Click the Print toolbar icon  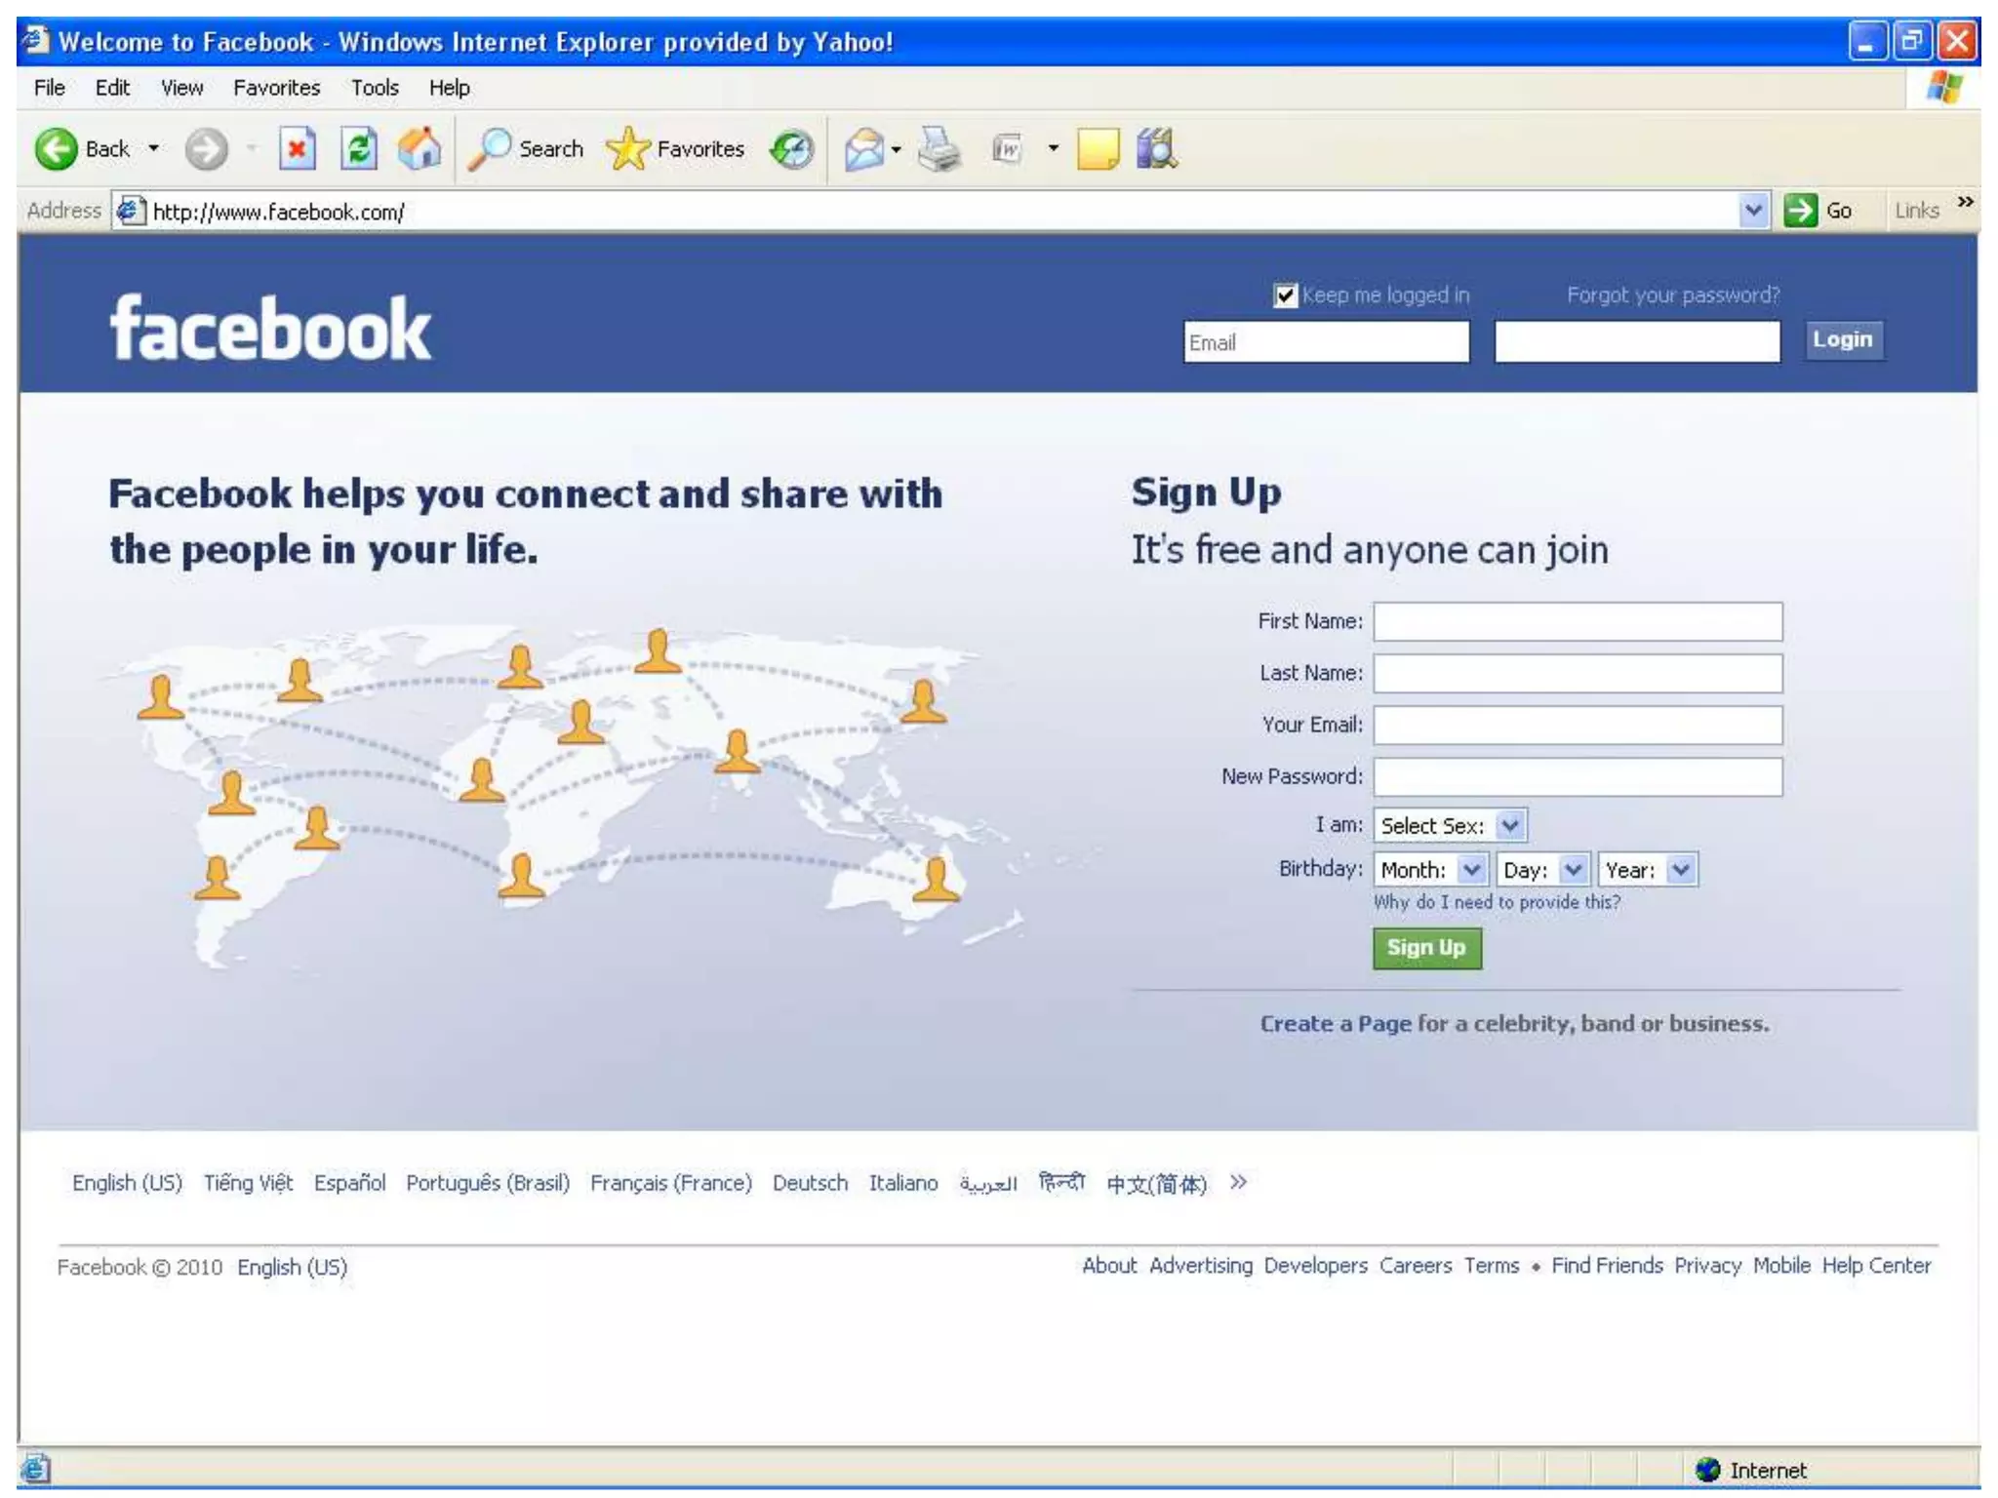pos(939,149)
